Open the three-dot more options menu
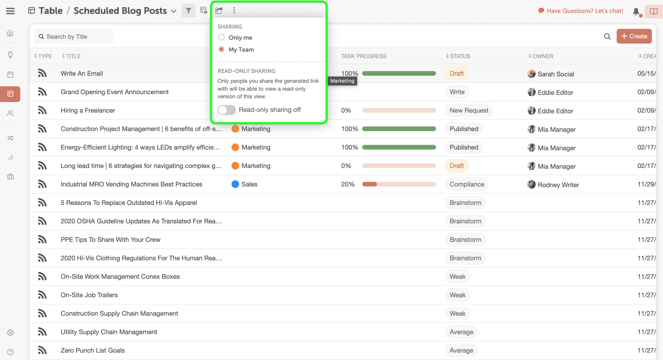This screenshot has height=360, width=663. [x=234, y=11]
